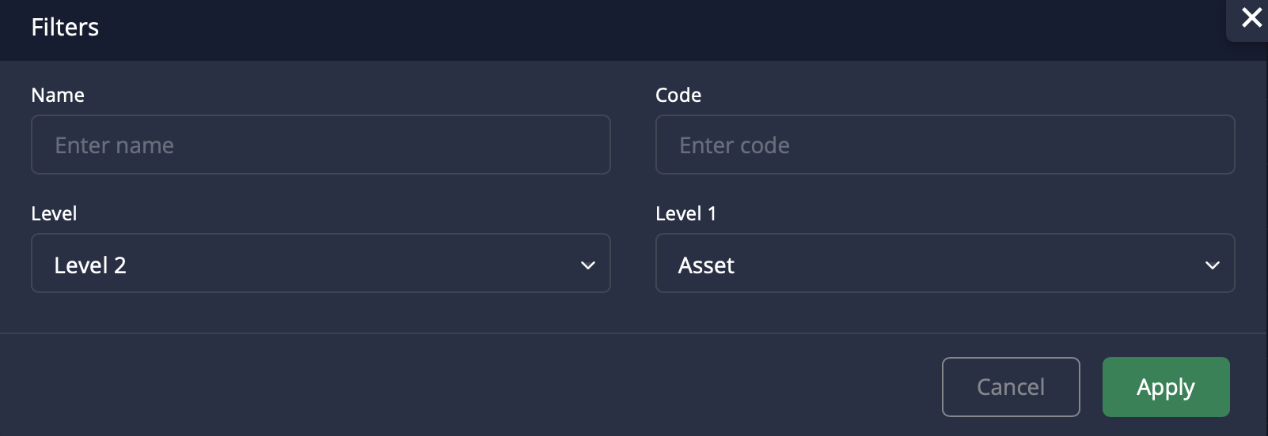Click the Code field label

678,96
